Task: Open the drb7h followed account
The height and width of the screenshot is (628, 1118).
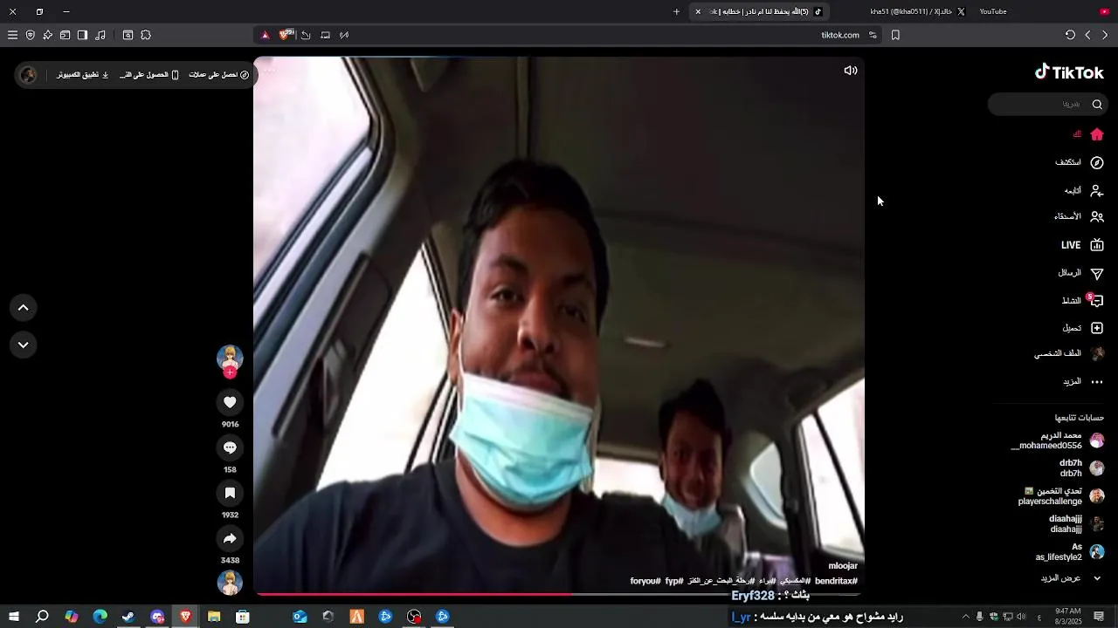Action: 1081,468
